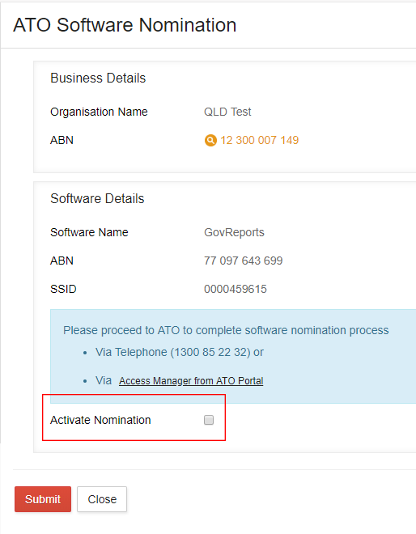Click the Software Name label
This screenshot has width=416, height=534.
(x=89, y=232)
